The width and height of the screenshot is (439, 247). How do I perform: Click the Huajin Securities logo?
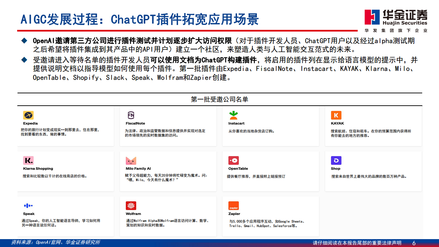click(396, 18)
